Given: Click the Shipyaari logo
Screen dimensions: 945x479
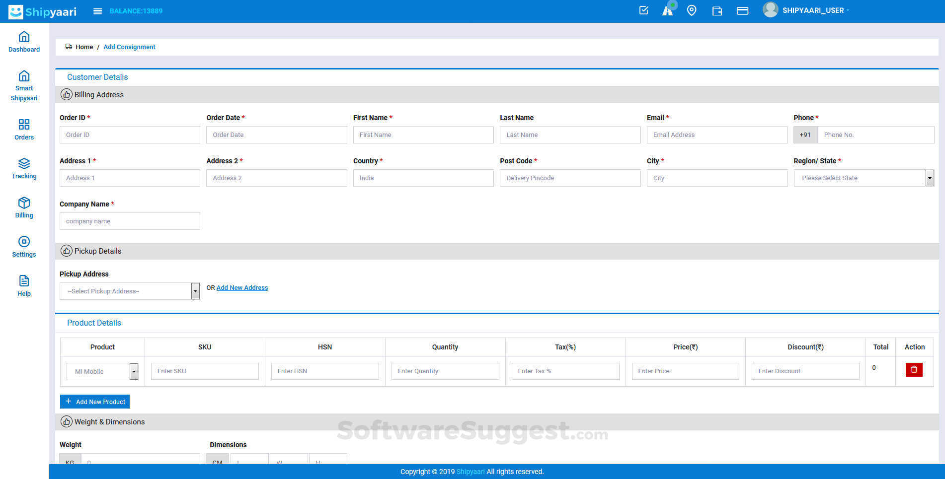Looking at the screenshot, I should [43, 11].
